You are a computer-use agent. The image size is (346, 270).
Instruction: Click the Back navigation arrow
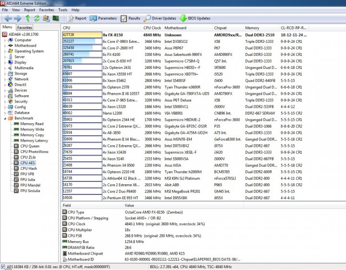point(8,18)
